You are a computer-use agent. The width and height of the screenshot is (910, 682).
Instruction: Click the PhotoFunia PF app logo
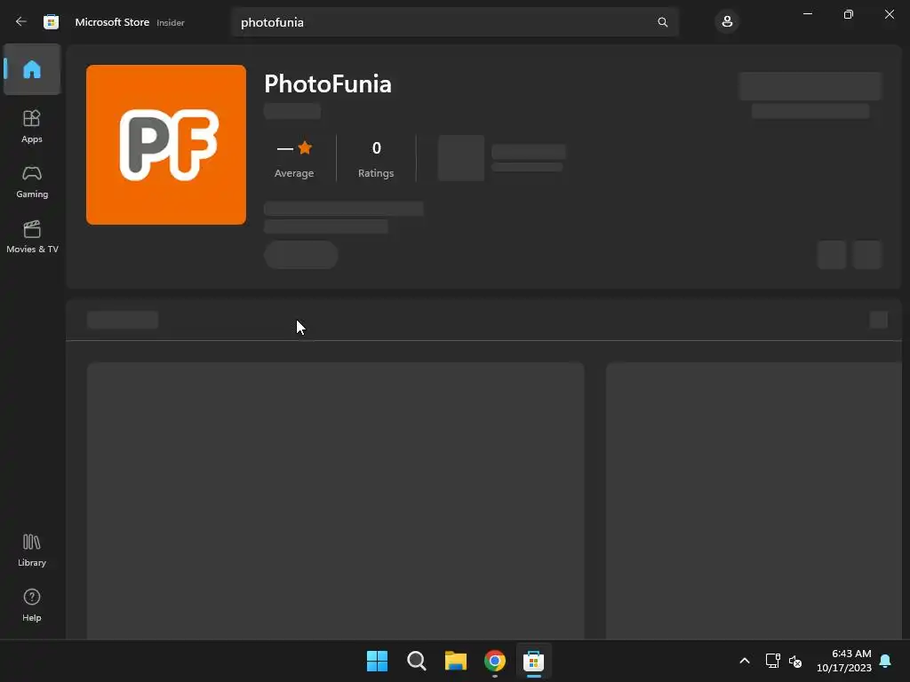(166, 145)
